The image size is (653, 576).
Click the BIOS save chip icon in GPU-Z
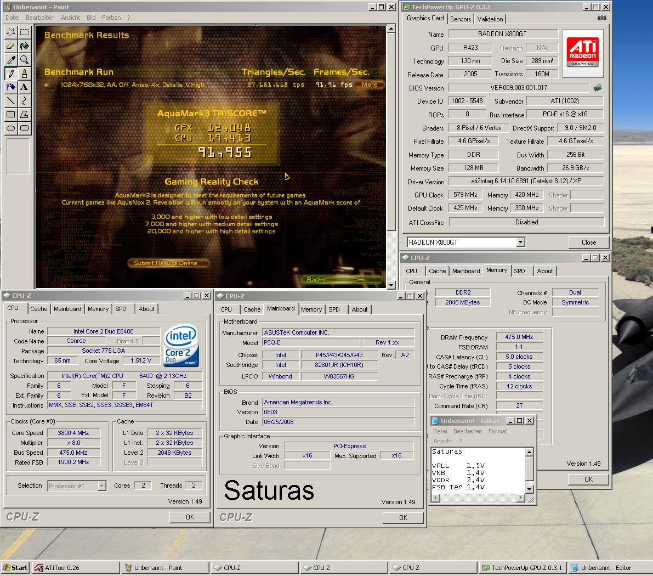point(598,88)
